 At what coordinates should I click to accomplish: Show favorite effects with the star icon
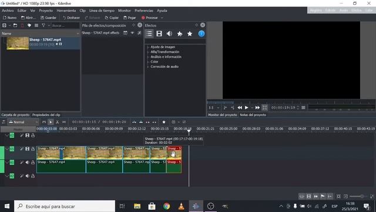[190, 34]
